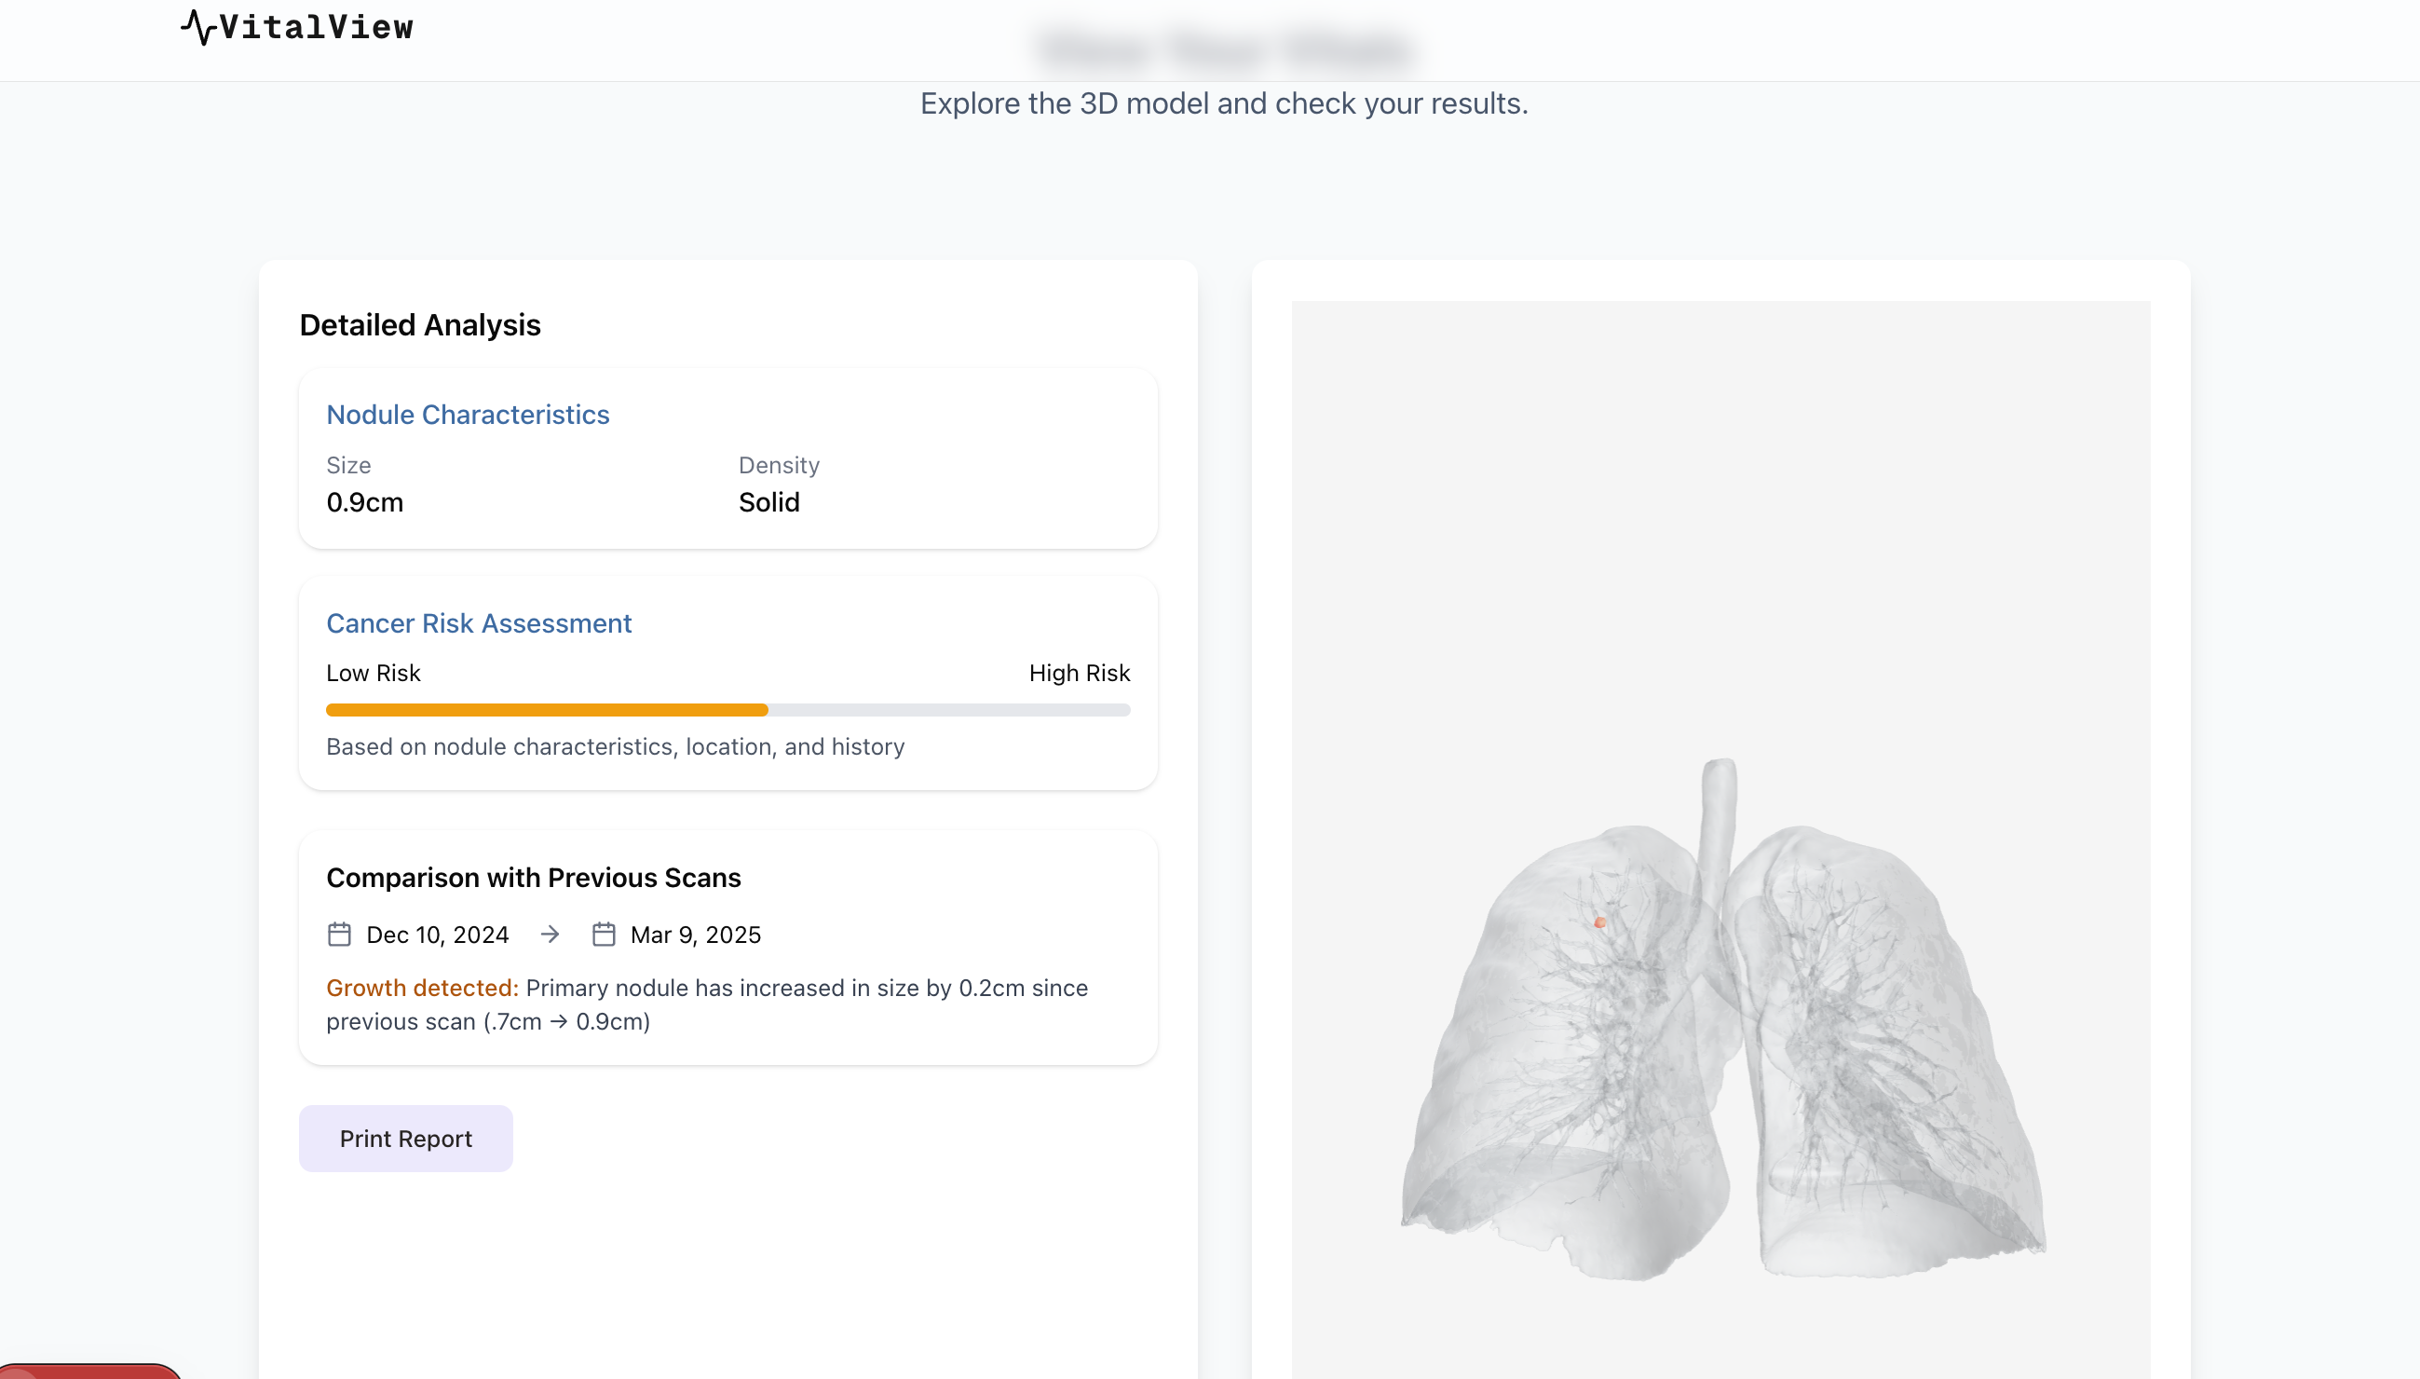Click the Solid density value
This screenshot has height=1379, width=2420.
768,502
